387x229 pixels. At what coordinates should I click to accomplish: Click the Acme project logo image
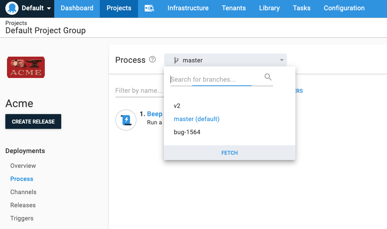(x=26, y=67)
